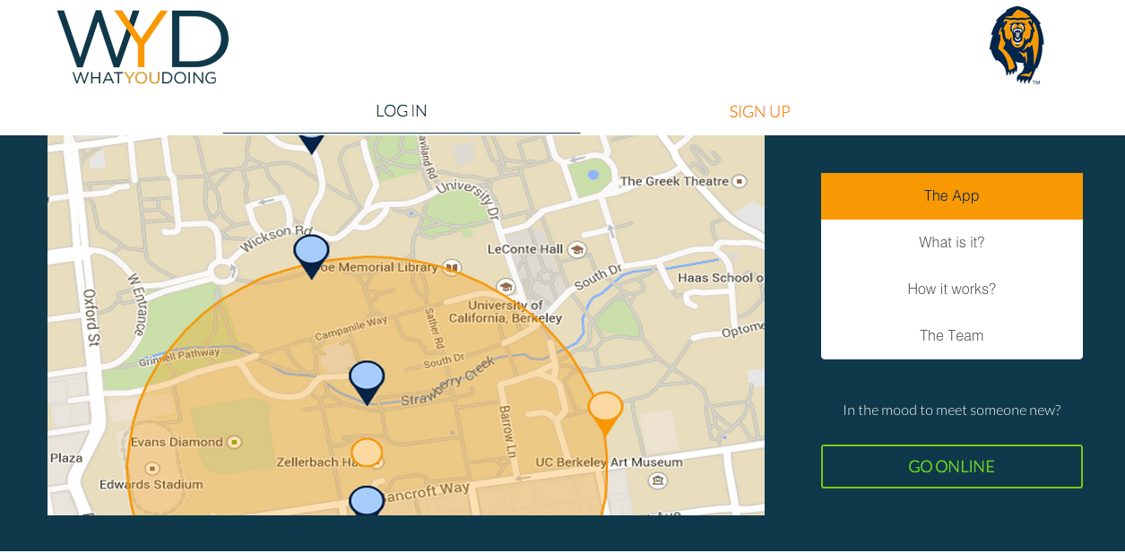This screenshot has height=553, width=1125.
Task: Click the Doe Memorial Library book icon
Action: tap(453, 267)
